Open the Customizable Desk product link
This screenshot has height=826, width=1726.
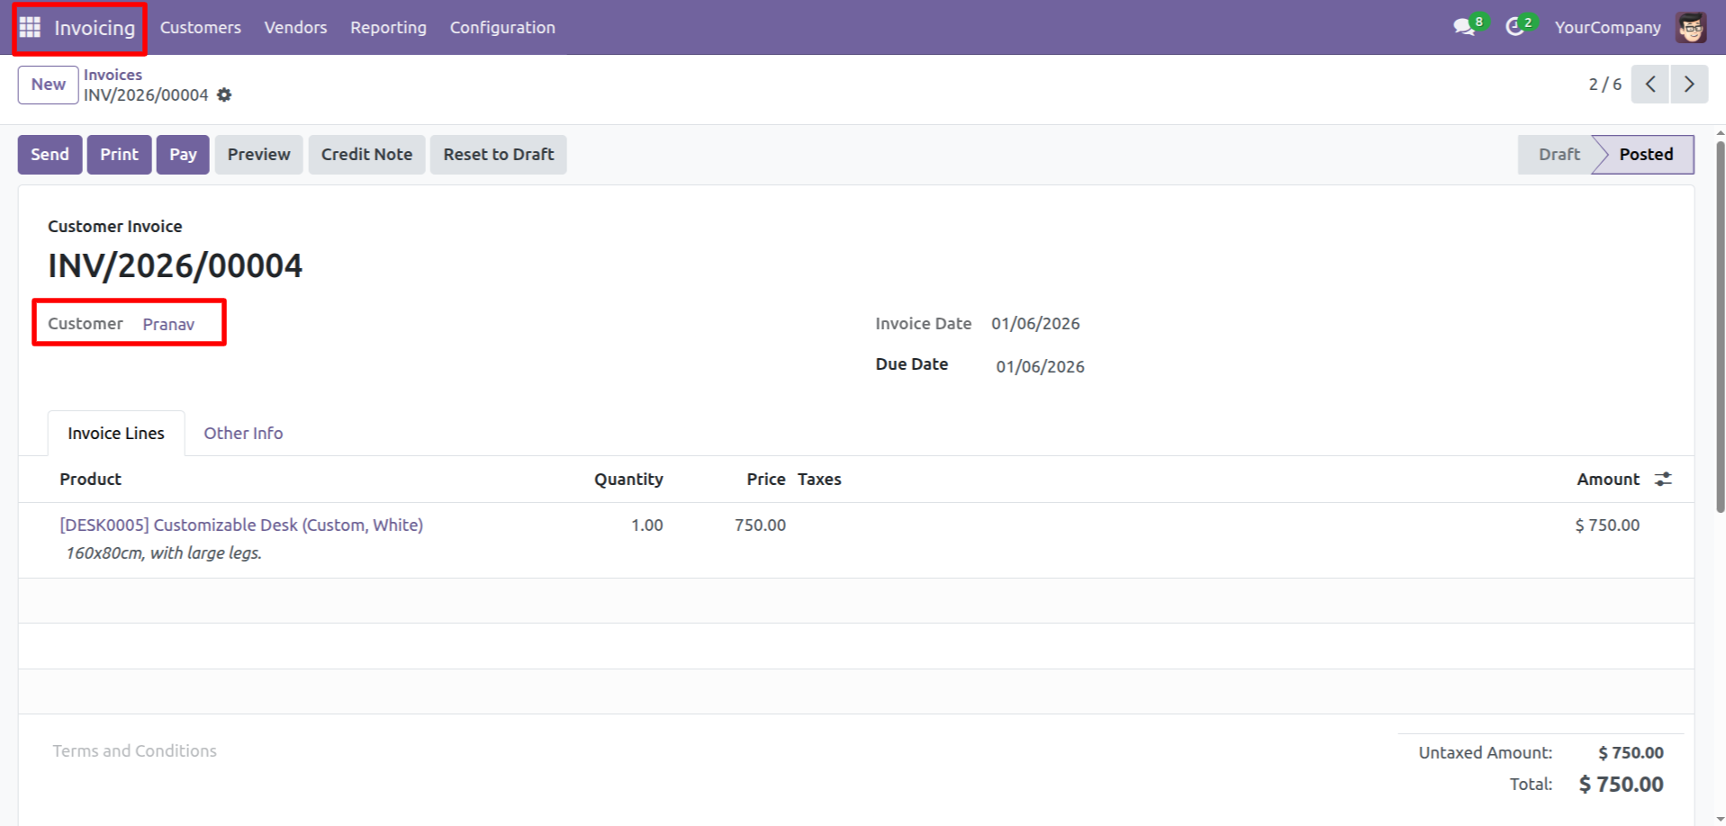[x=241, y=525]
